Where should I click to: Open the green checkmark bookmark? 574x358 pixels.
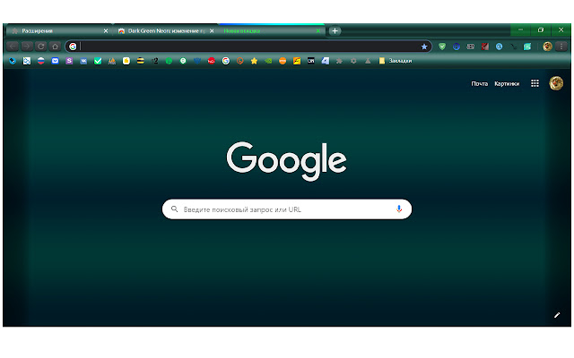tap(98, 61)
